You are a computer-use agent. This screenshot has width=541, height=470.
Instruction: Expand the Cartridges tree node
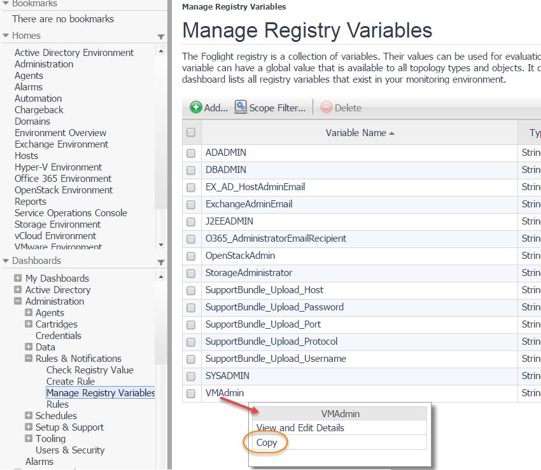click(x=29, y=324)
